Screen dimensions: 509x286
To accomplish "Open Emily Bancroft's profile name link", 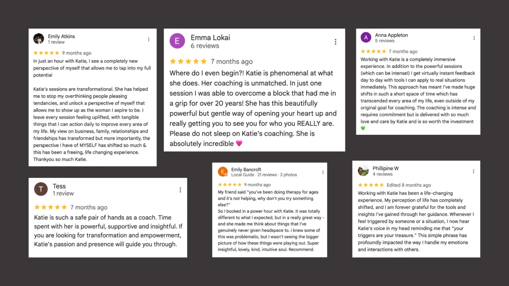I will coord(246,169).
